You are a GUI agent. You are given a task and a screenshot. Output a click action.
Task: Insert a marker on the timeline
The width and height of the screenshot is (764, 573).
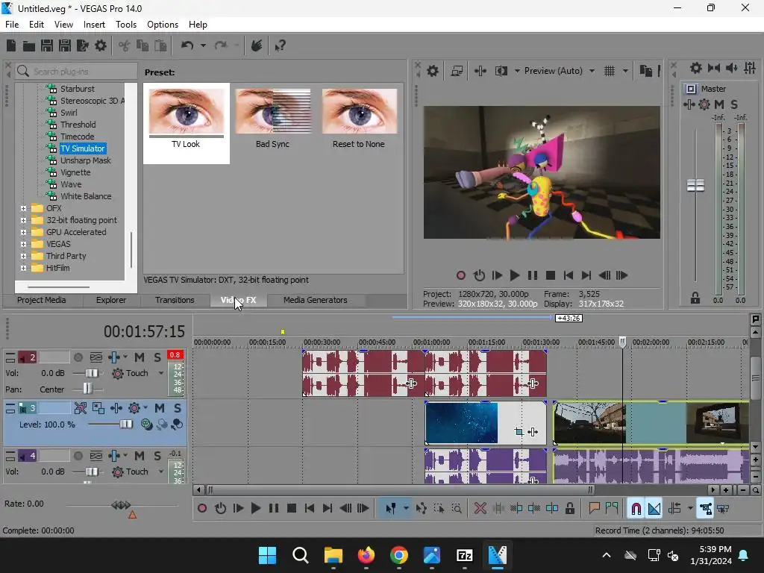point(594,509)
